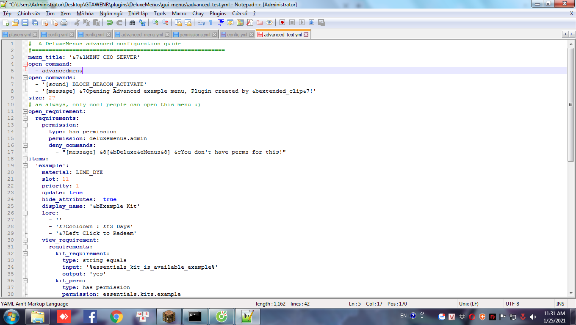576x325 pixels.
Task: Open Find with the binoculars icon
Action: click(x=132, y=22)
